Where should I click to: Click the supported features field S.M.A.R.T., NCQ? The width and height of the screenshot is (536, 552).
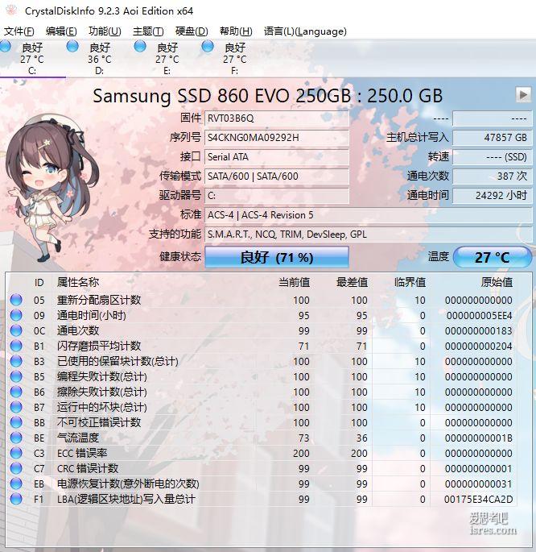[369, 234]
